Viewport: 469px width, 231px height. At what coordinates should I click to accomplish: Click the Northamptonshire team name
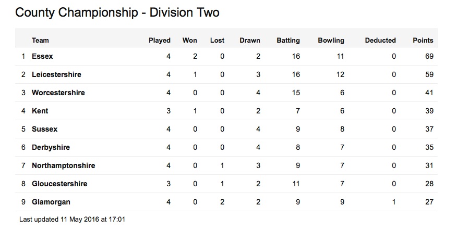64,165
